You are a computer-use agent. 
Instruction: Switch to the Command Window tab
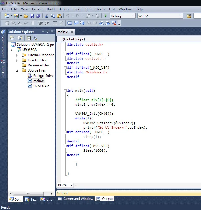[x=76, y=199]
